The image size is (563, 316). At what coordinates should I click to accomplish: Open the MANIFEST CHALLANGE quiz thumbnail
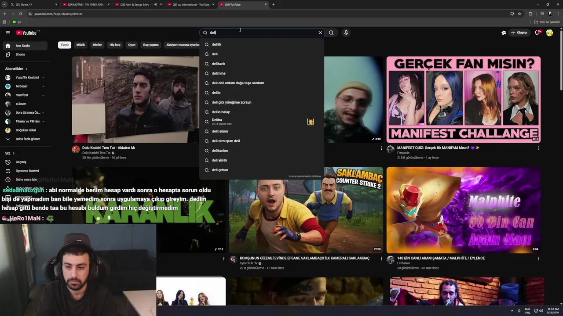click(x=464, y=100)
